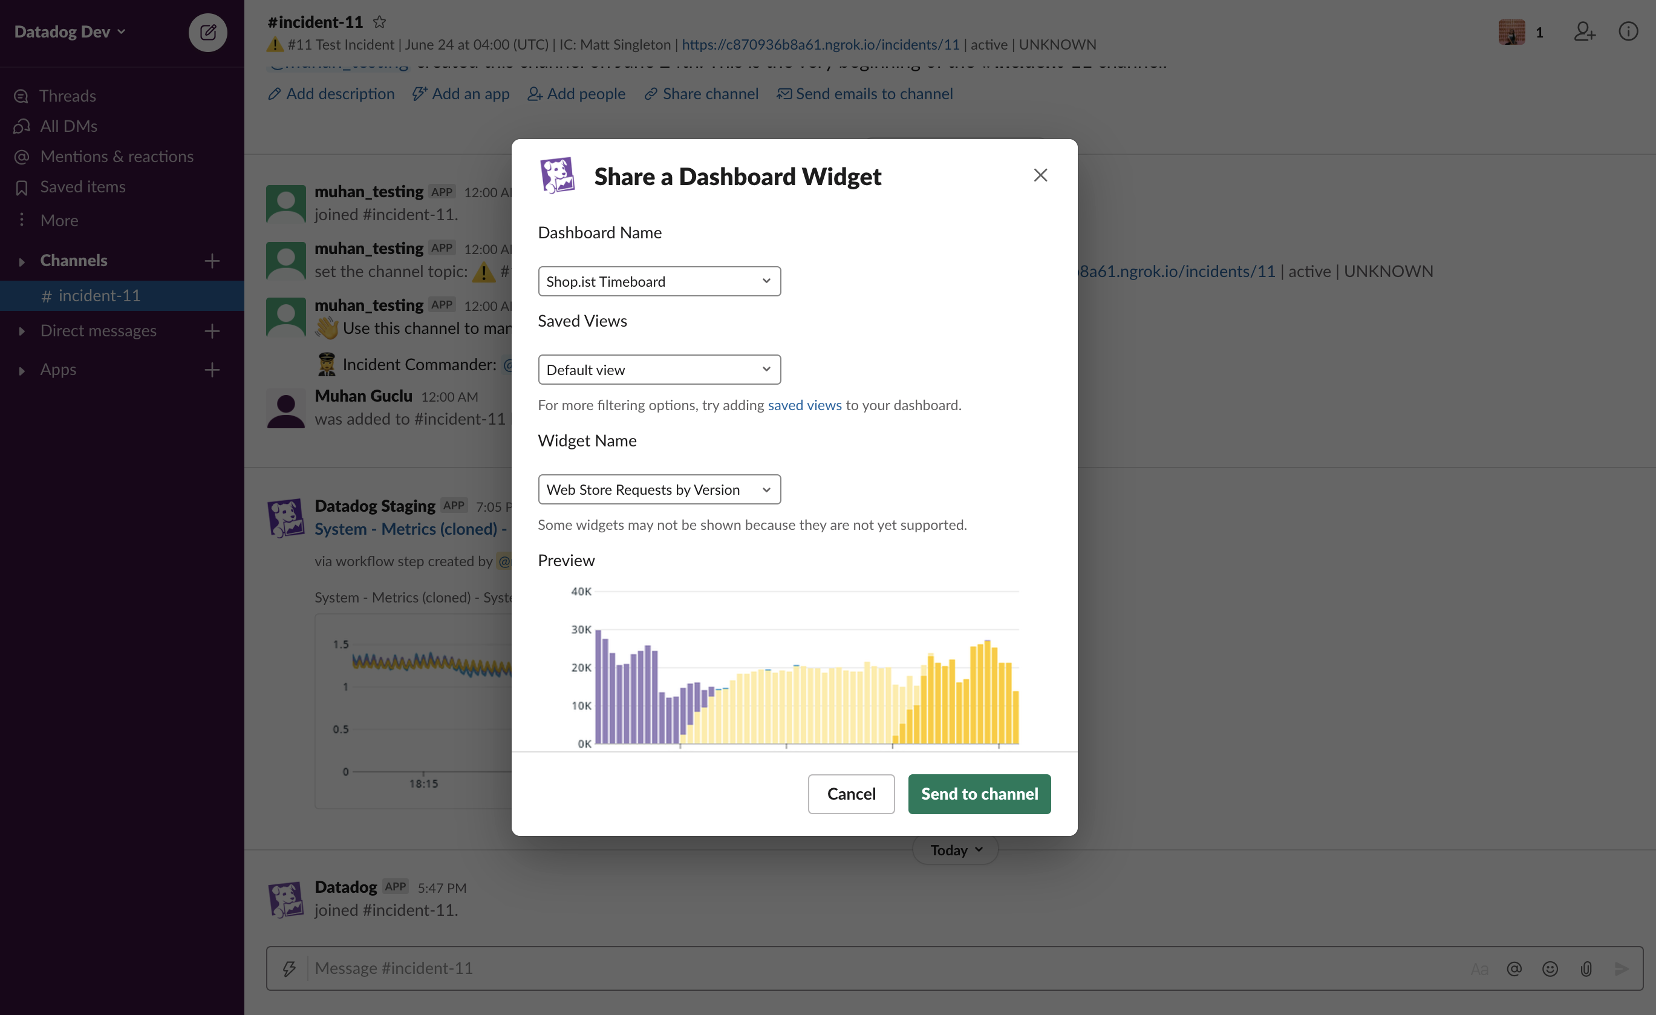Compose a new message using the pencil icon
Image resolution: width=1656 pixels, height=1015 pixels.
(x=207, y=32)
